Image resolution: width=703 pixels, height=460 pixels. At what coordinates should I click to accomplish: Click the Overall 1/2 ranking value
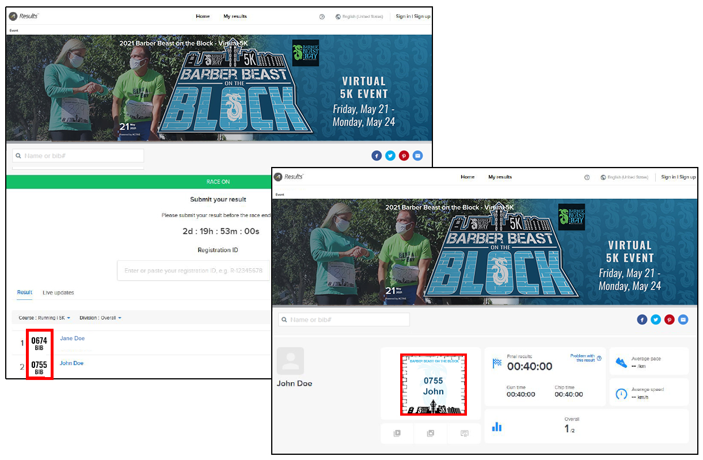coord(569,429)
